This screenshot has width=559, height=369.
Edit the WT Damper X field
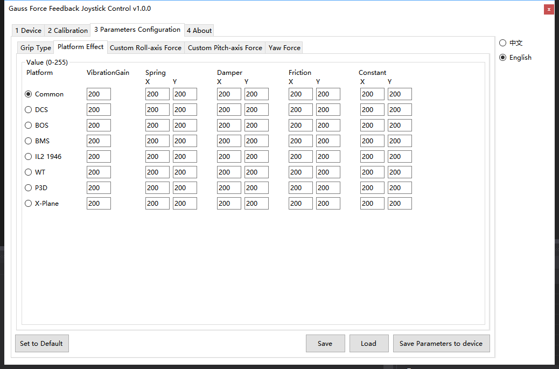tap(229, 172)
